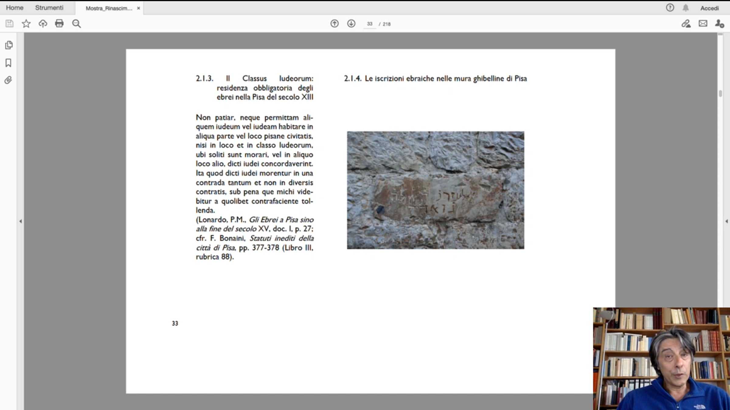Screen dimensions: 730x410
Task: Open the page thumbnails panel
Action: pos(9,45)
